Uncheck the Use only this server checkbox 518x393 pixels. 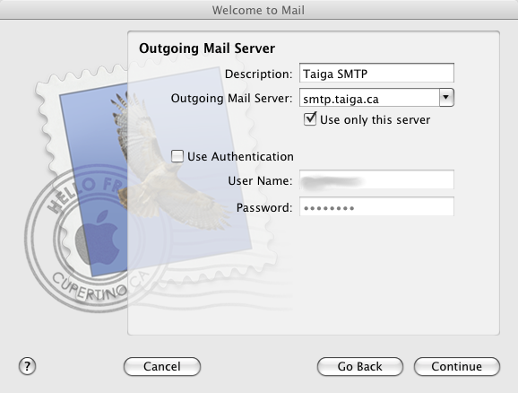click(310, 119)
